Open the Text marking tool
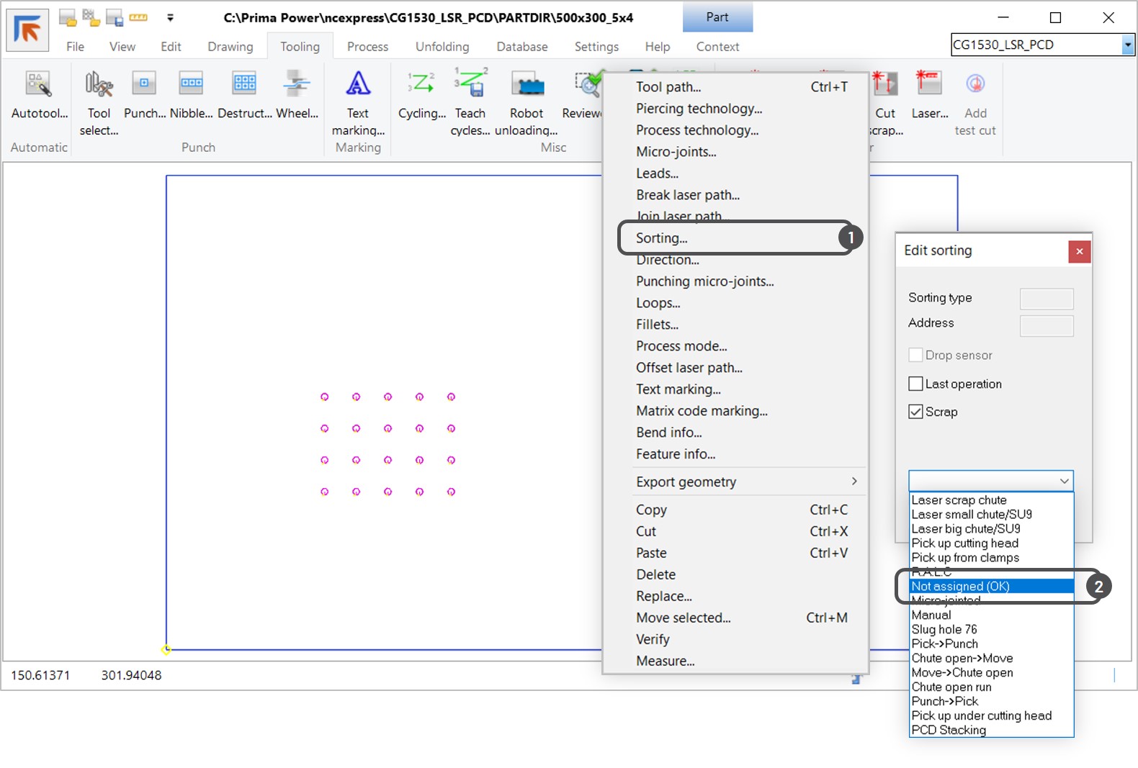1138x768 pixels. click(x=358, y=85)
